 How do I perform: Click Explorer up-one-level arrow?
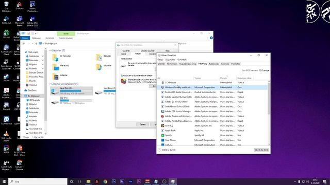pos(36,43)
